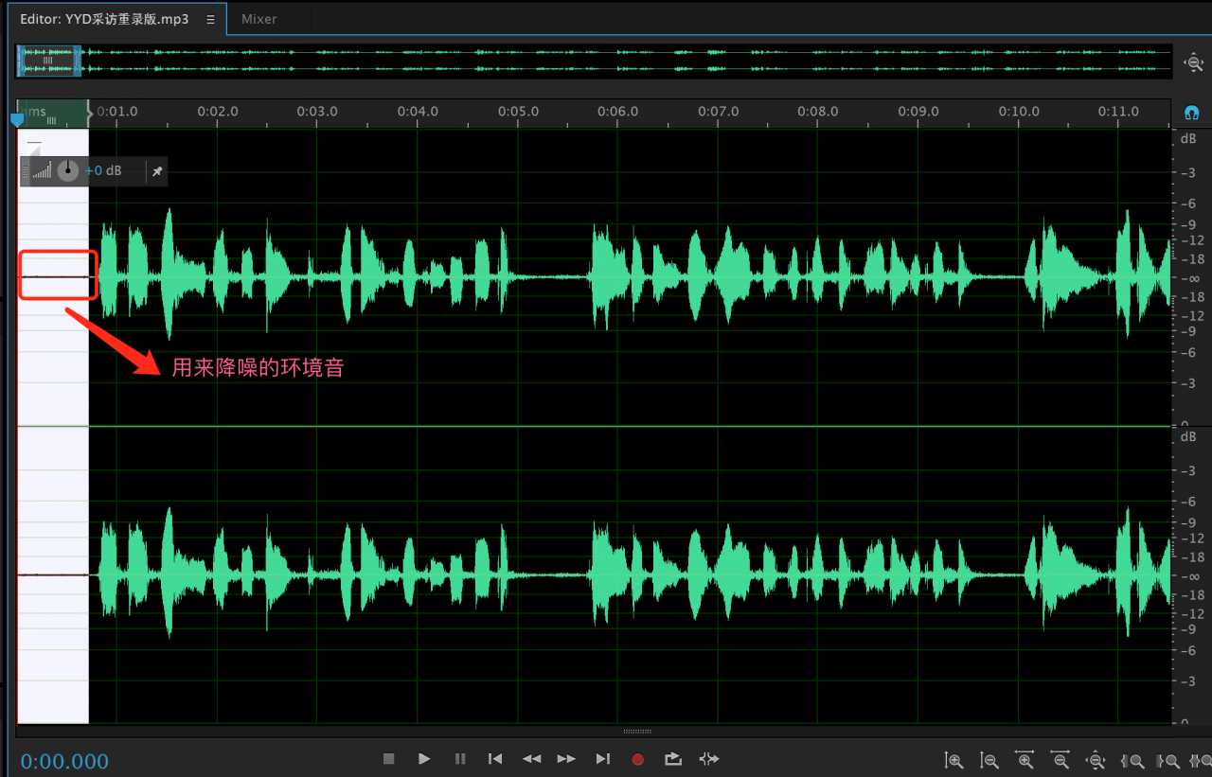Zoom out full in overview navigator
Screen dimensions: 1212x777
pos(1193,63)
